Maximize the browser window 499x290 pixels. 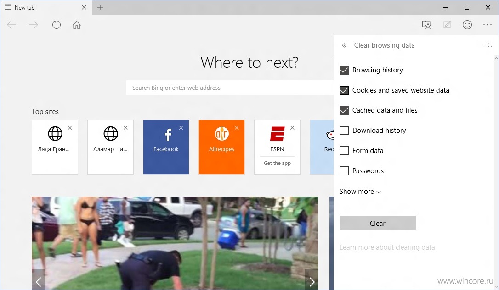click(466, 7)
